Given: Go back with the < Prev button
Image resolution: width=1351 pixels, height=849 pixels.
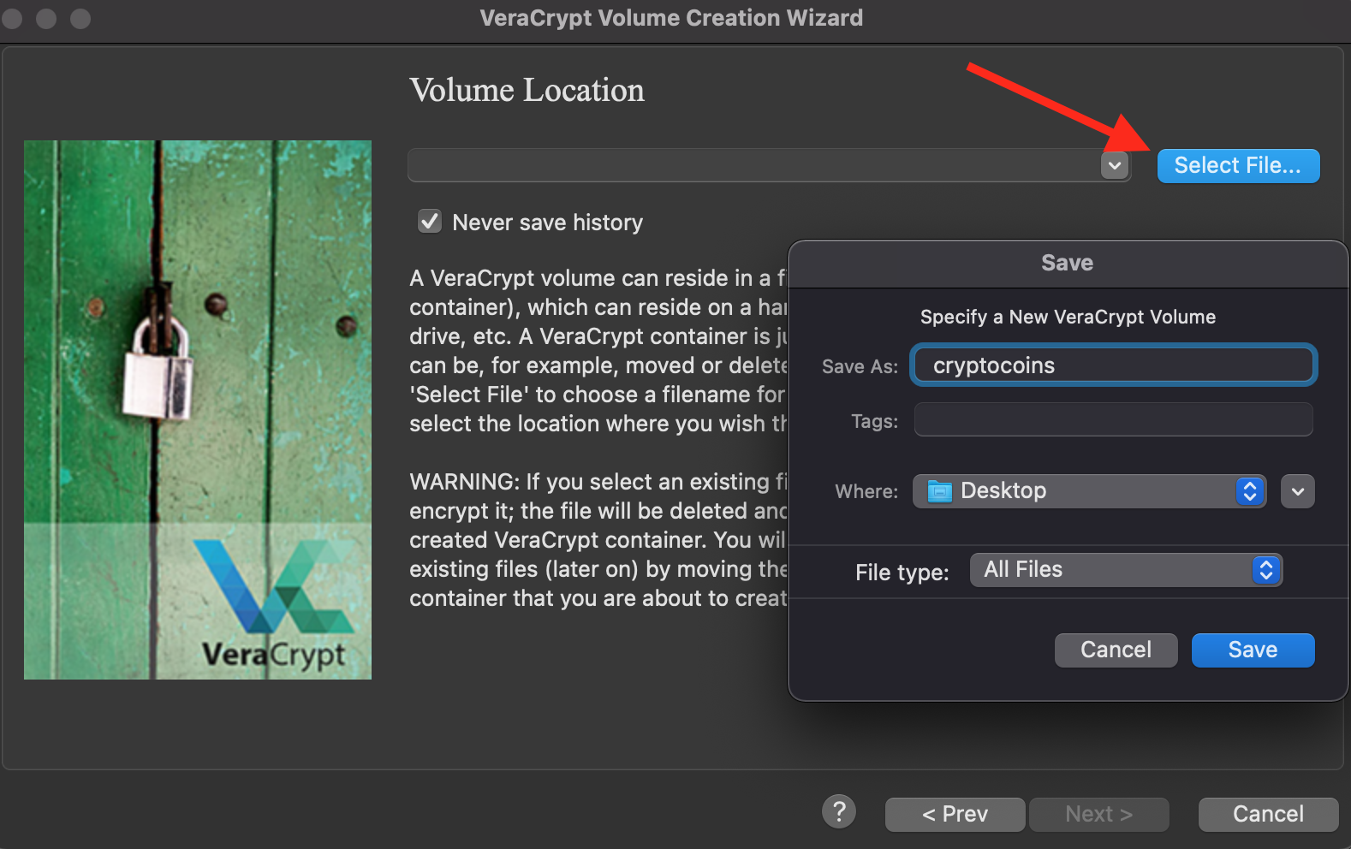Looking at the screenshot, I should [x=955, y=814].
